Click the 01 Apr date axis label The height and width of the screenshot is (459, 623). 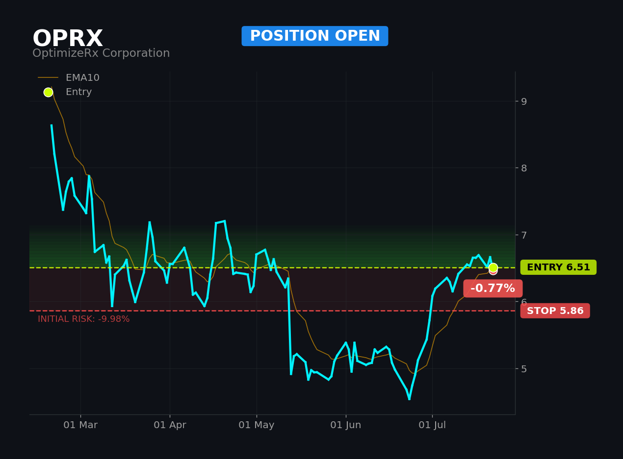(x=170, y=425)
